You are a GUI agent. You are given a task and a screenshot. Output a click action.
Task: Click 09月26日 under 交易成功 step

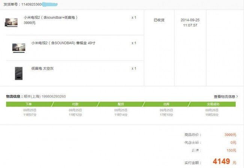(212, 110)
